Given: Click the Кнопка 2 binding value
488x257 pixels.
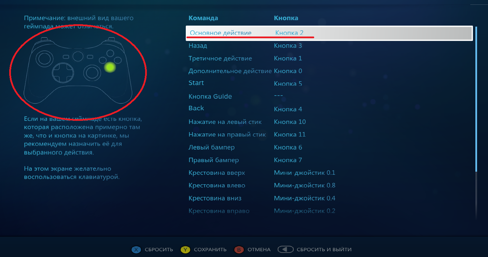Looking at the screenshot, I should [x=289, y=33].
